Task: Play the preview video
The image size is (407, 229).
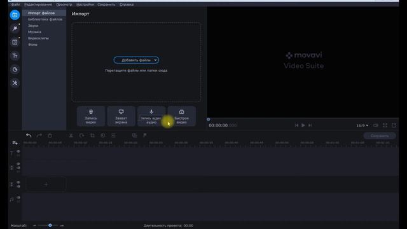Action: click(x=303, y=125)
